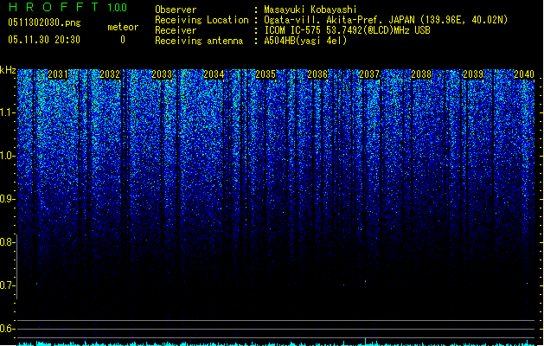Click the 2039 time marker
Image resolution: width=544 pixels, height=346 pixels.
click(473, 74)
